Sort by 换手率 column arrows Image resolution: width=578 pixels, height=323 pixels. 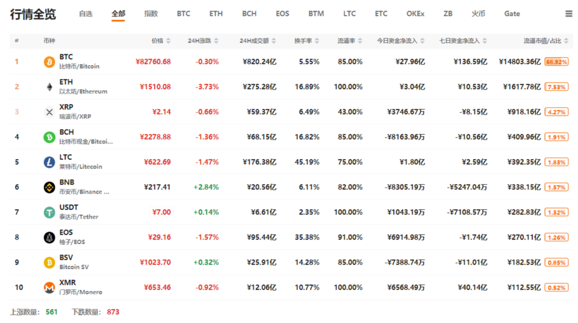click(317, 41)
